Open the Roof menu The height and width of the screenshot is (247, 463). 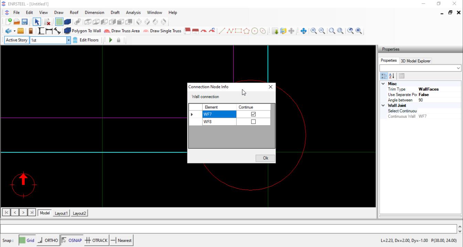pos(74,12)
